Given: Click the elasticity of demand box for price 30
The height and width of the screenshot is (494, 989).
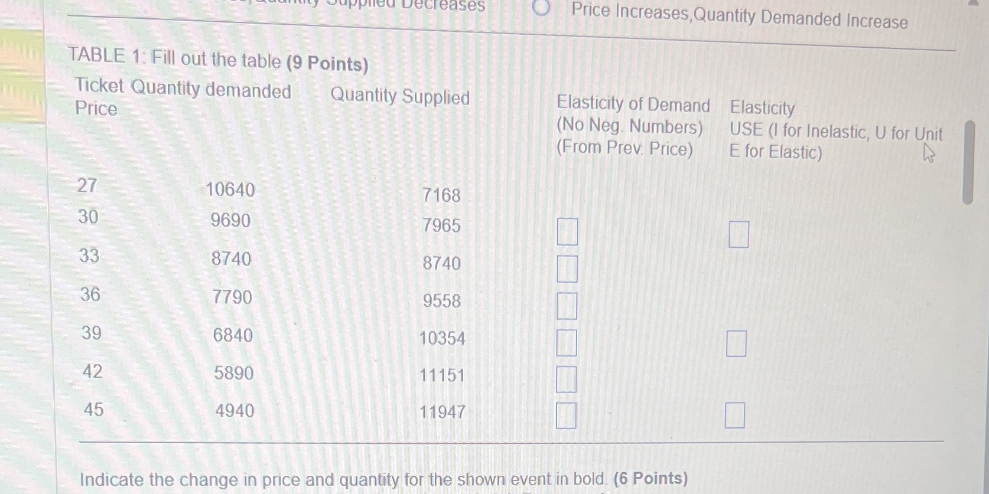Looking at the screenshot, I should click(567, 232).
